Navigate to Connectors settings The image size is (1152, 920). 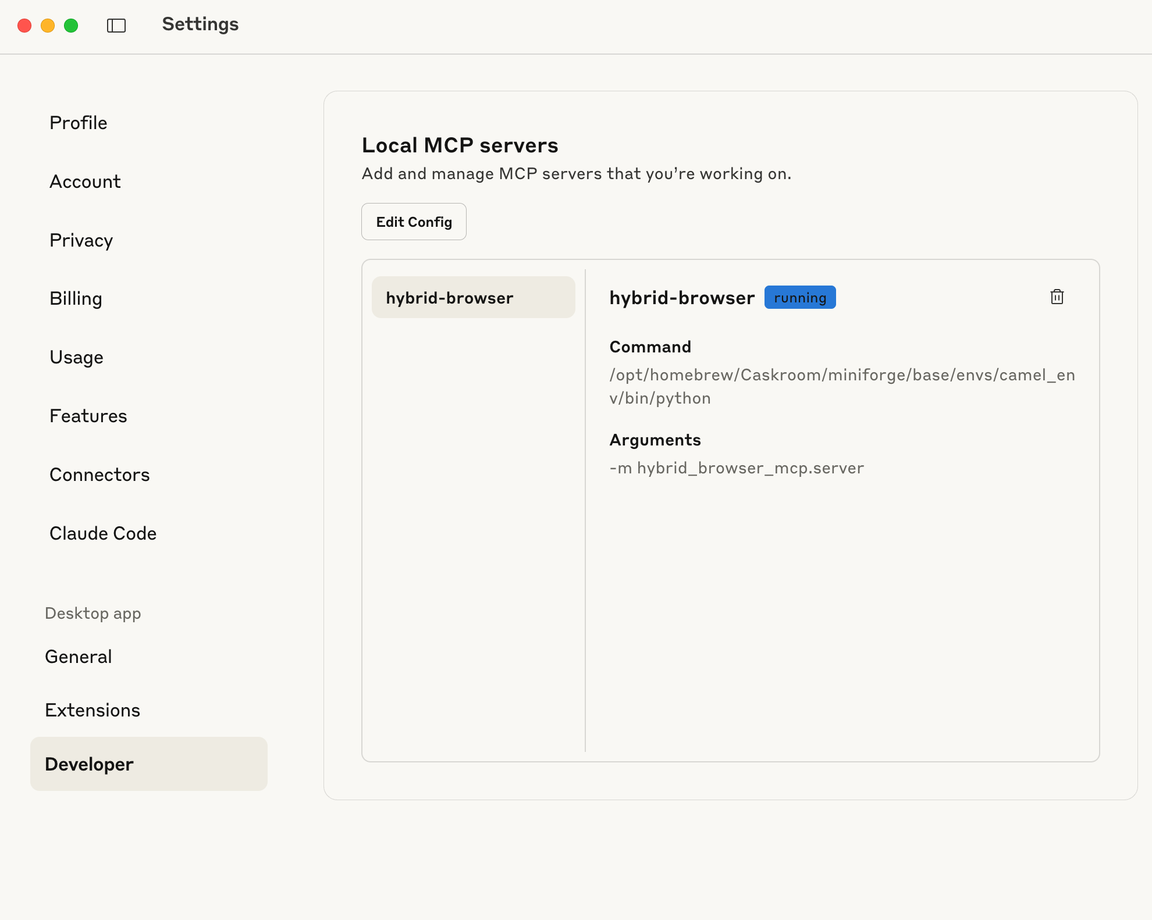pos(99,475)
